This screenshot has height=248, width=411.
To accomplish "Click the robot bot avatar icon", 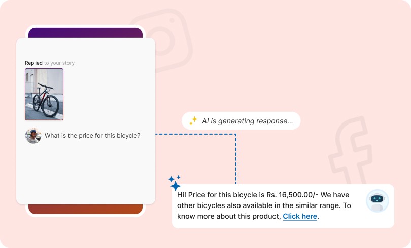I will point(376,200).
